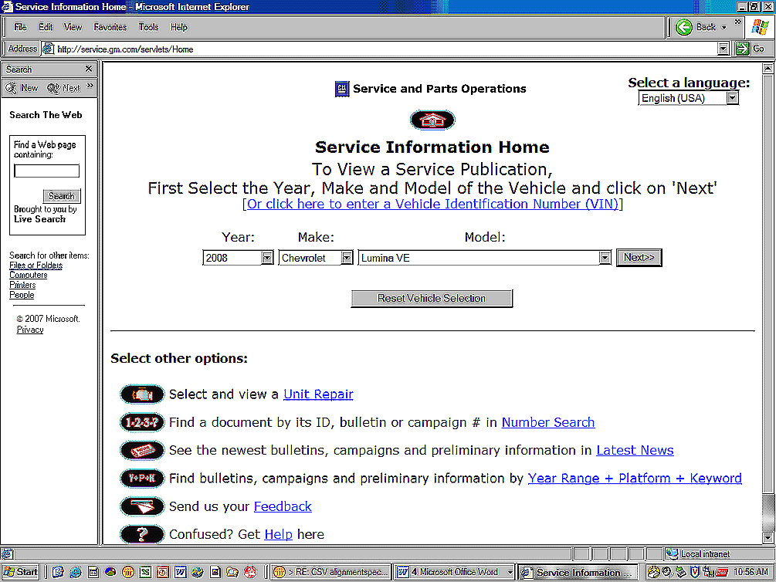Click the 1-2-3 Number Search icon
This screenshot has width=776, height=582.
point(142,422)
